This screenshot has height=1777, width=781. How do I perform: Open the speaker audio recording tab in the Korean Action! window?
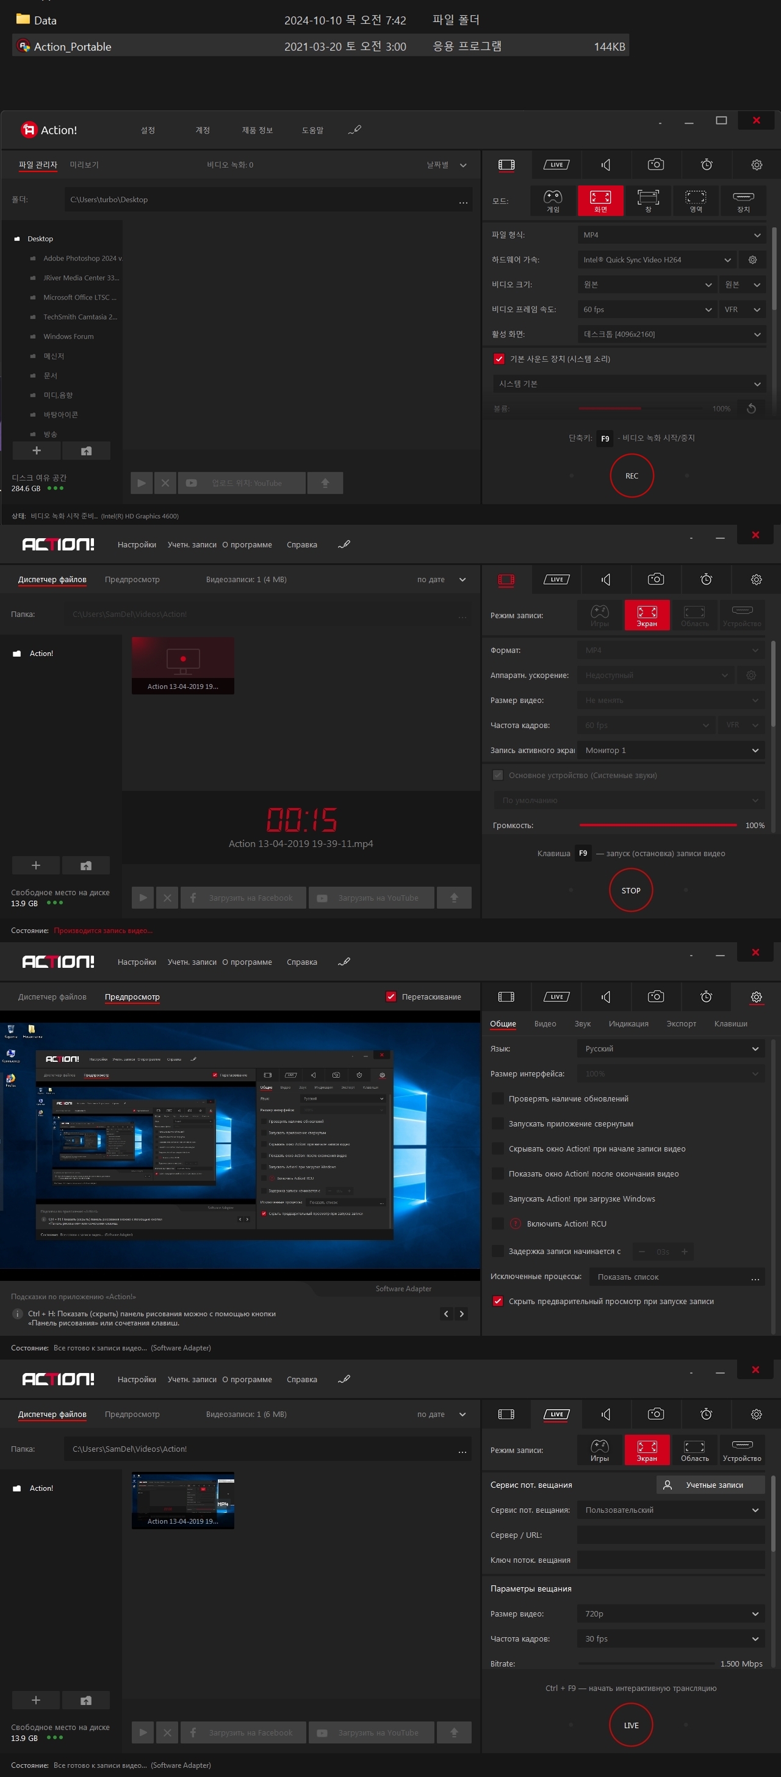click(606, 165)
